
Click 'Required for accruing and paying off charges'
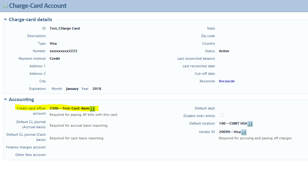[255, 138]
